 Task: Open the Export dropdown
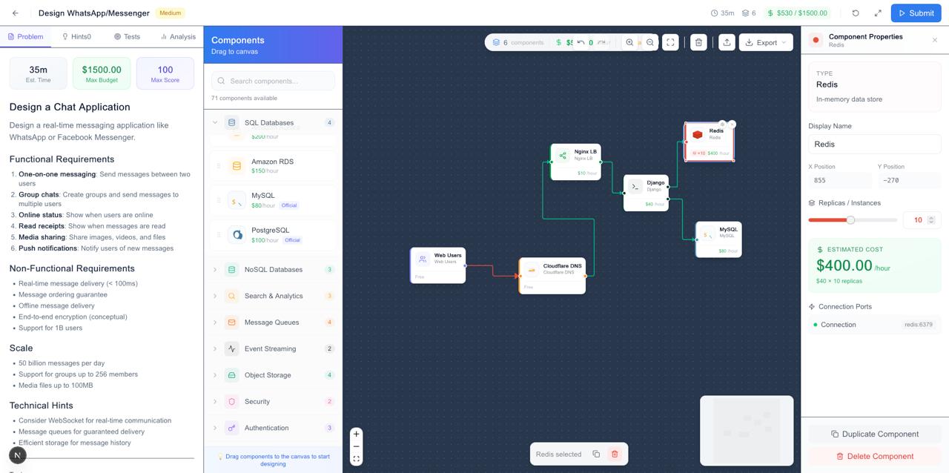click(x=766, y=42)
